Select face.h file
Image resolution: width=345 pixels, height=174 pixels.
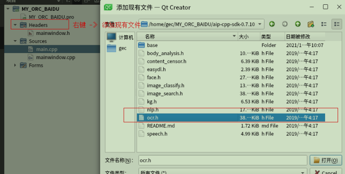pyautogui.click(x=231, y=77)
